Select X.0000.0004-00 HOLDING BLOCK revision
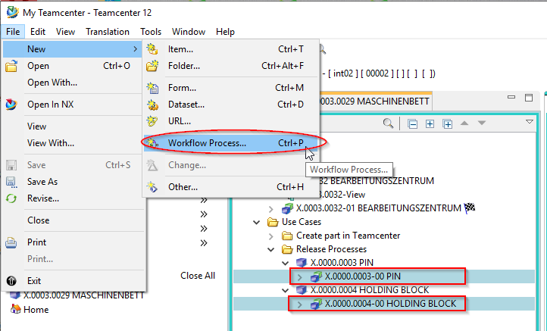The width and height of the screenshot is (547, 331). [x=390, y=304]
